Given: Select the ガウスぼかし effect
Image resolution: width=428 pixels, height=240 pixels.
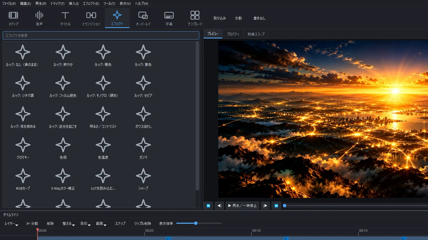Looking at the screenshot, I should pyautogui.click(x=143, y=118).
